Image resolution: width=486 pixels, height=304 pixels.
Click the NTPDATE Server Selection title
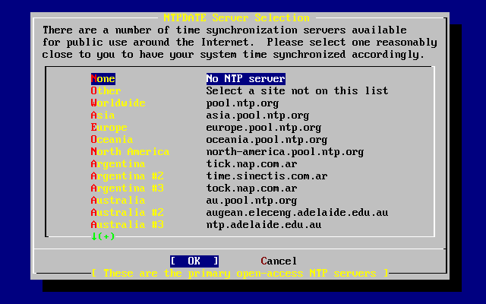pyautogui.click(x=236, y=17)
